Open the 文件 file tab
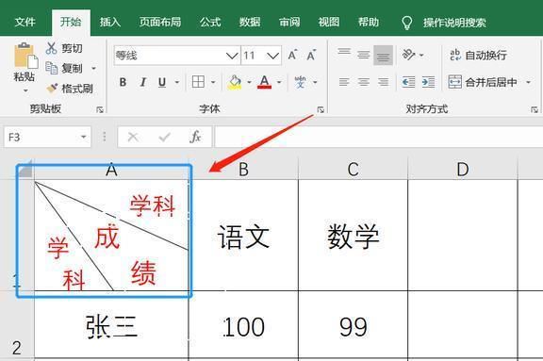The image size is (543, 361). point(25,23)
